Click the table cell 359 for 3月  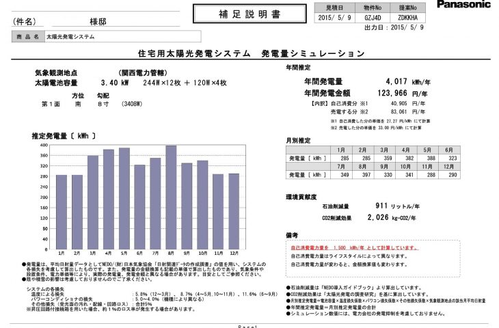coord(385,158)
